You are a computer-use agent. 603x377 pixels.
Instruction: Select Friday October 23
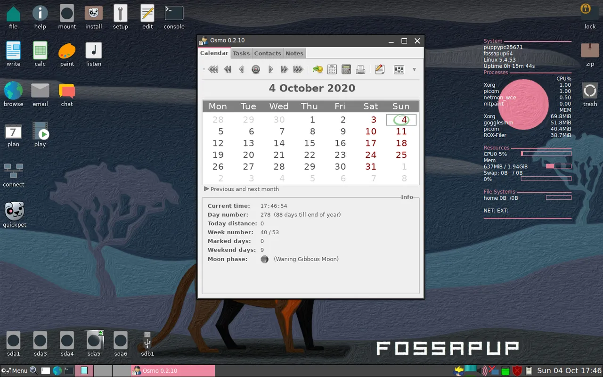(340, 155)
